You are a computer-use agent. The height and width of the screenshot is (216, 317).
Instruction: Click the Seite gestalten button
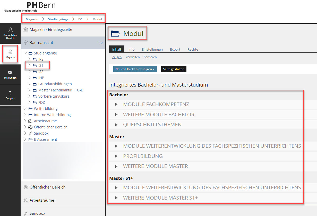click(x=174, y=69)
